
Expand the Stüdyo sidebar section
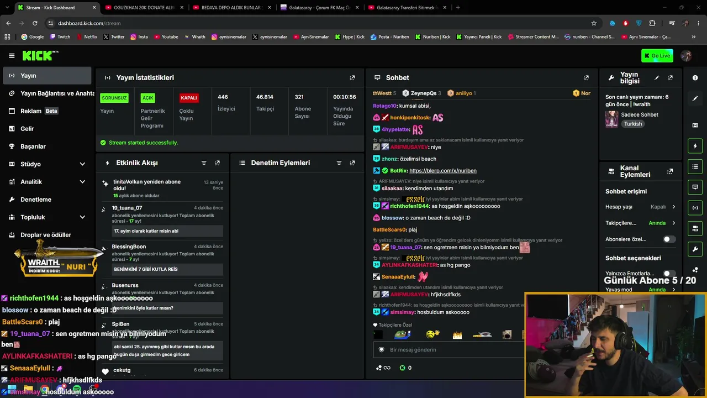47,164
